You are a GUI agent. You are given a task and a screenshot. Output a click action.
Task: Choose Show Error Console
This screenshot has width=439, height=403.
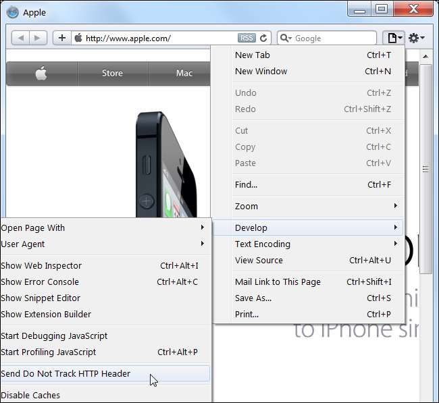point(105,281)
